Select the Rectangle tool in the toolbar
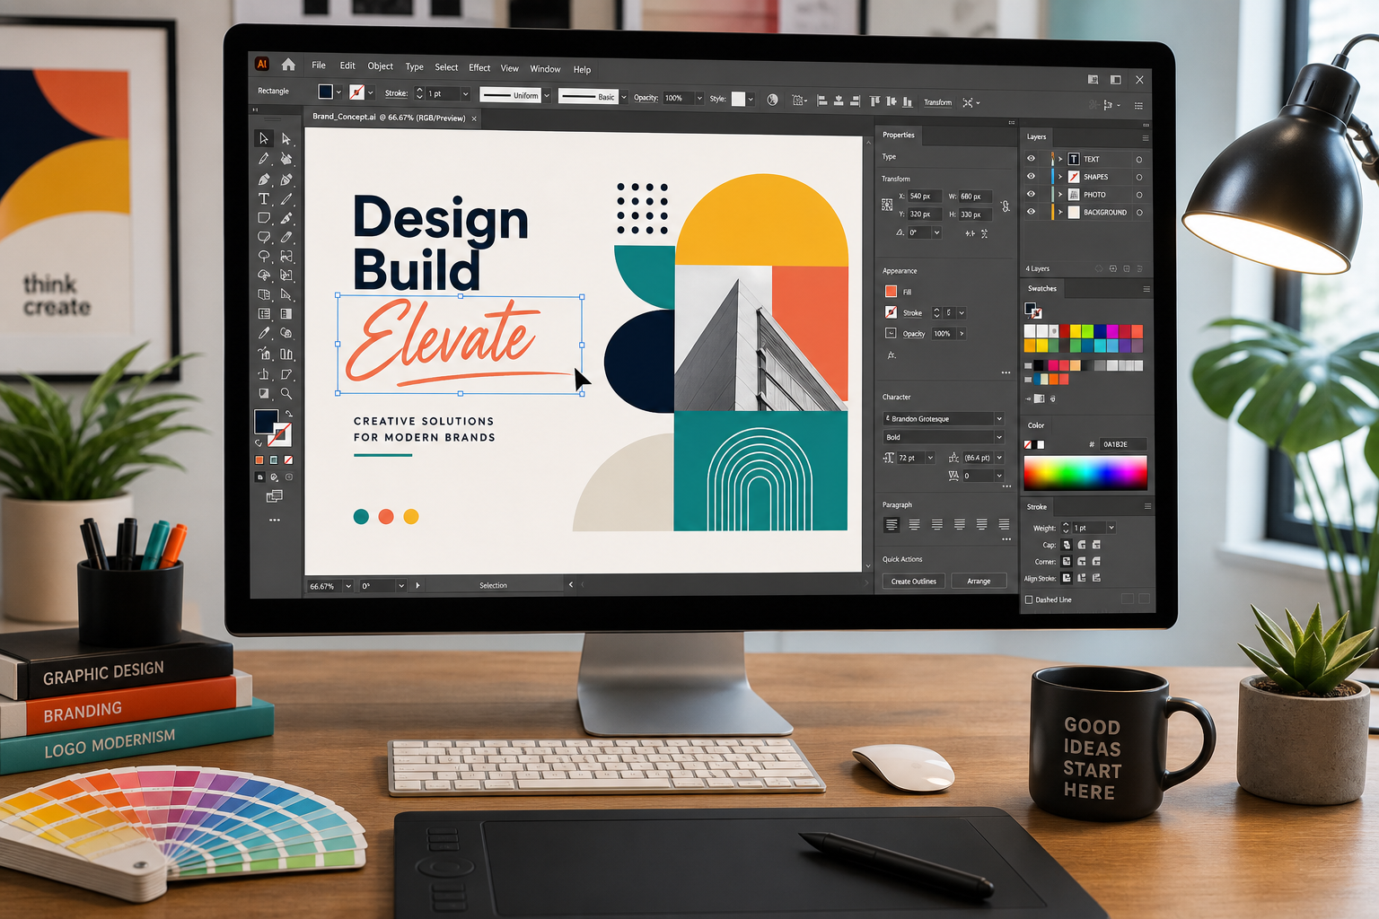The width and height of the screenshot is (1379, 919). tap(263, 218)
